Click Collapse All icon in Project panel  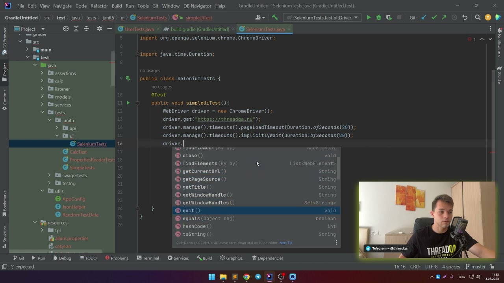[x=87, y=29]
